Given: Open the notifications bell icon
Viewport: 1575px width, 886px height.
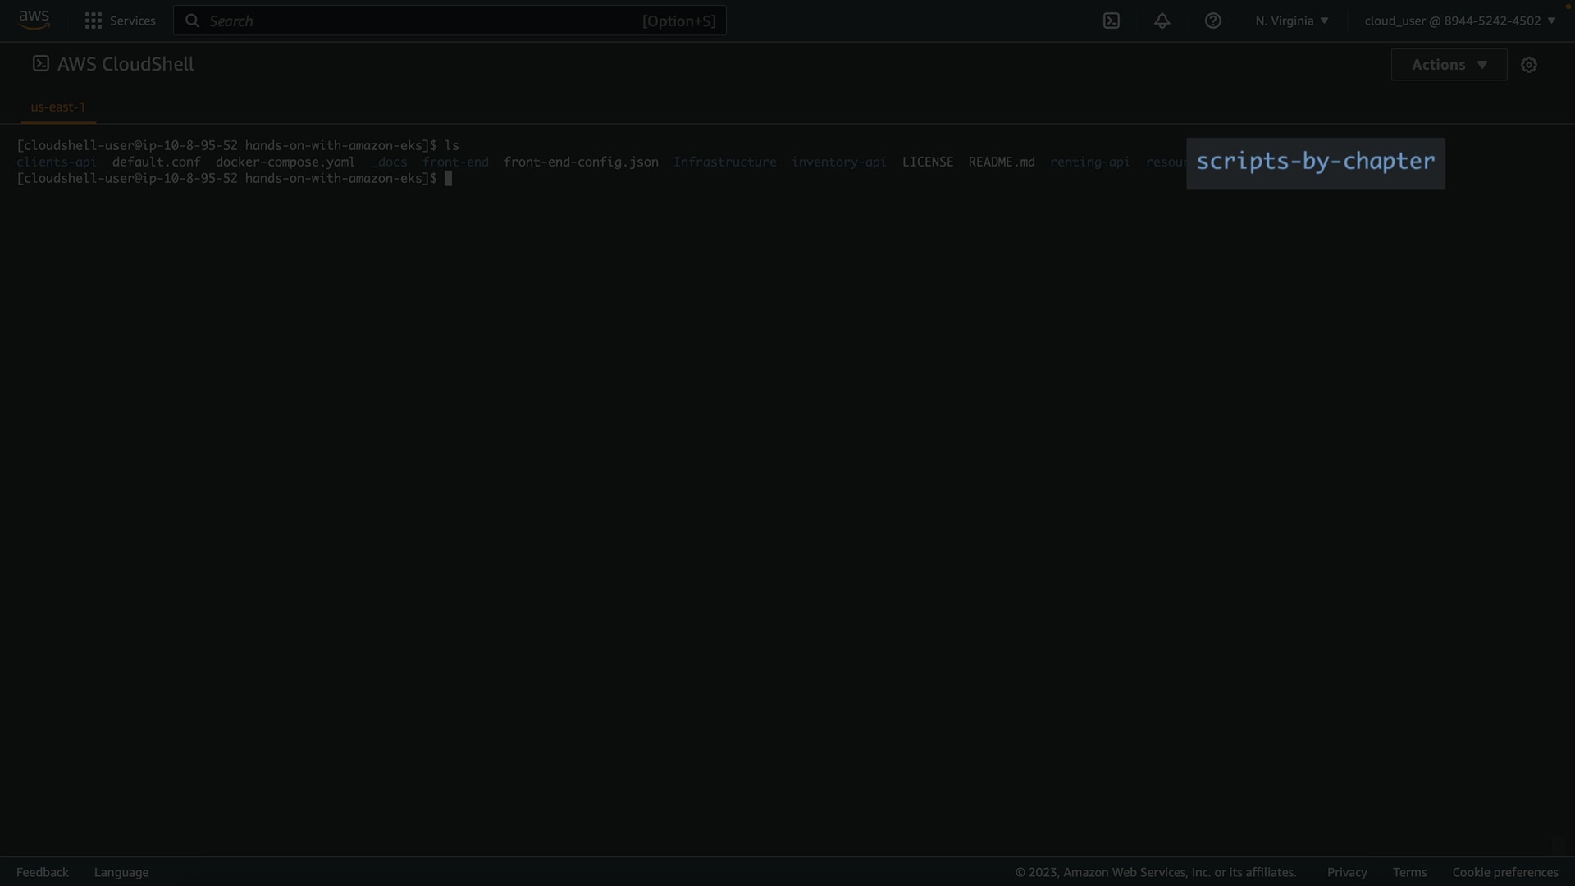Looking at the screenshot, I should (x=1162, y=21).
